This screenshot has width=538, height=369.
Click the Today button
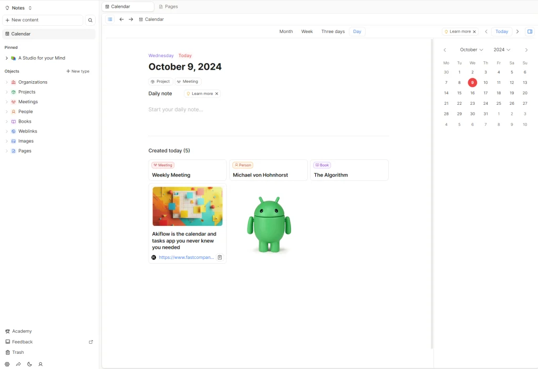click(502, 31)
